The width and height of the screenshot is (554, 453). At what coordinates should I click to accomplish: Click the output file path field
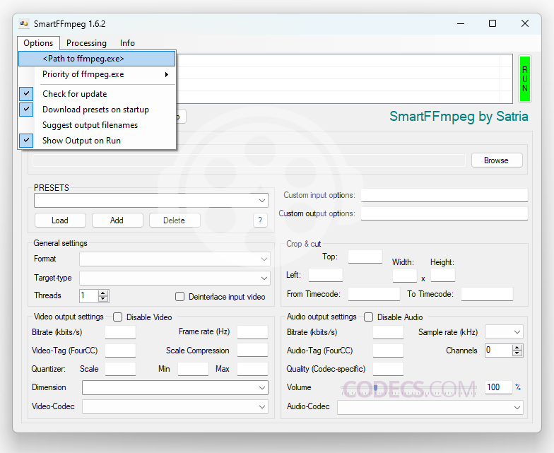tap(249, 160)
